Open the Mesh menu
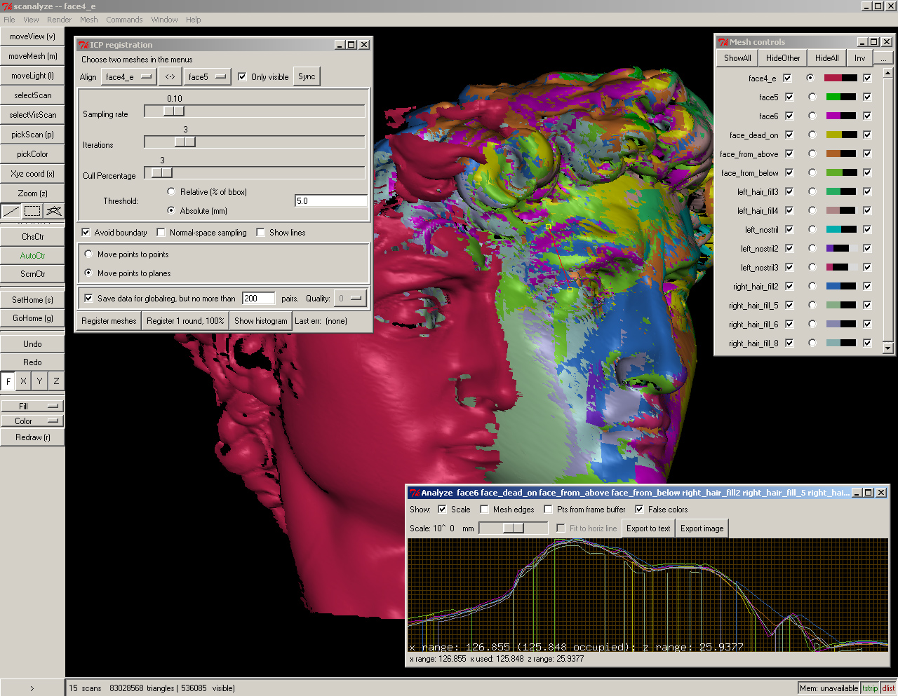This screenshot has height=696, width=898. tap(89, 20)
